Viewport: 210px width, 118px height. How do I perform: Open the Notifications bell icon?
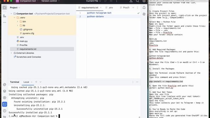[x=144, y=8]
